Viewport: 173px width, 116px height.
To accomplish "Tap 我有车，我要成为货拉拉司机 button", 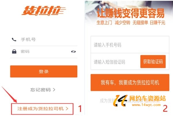I will click(x=130, y=83).
